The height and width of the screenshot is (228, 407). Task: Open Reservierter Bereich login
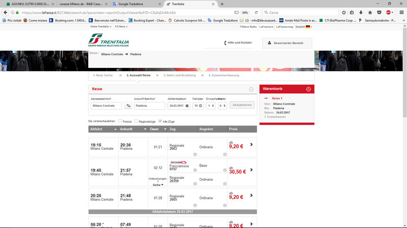pyautogui.click(x=287, y=43)
